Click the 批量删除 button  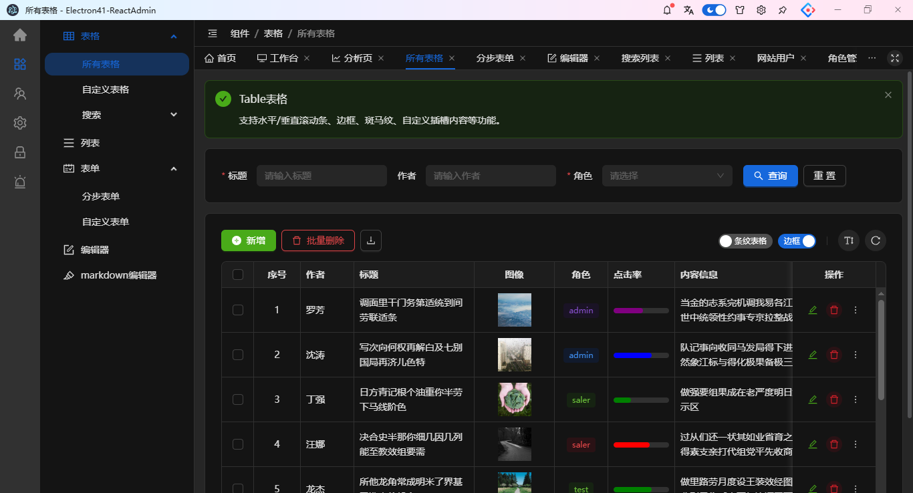tap(318, 240)
